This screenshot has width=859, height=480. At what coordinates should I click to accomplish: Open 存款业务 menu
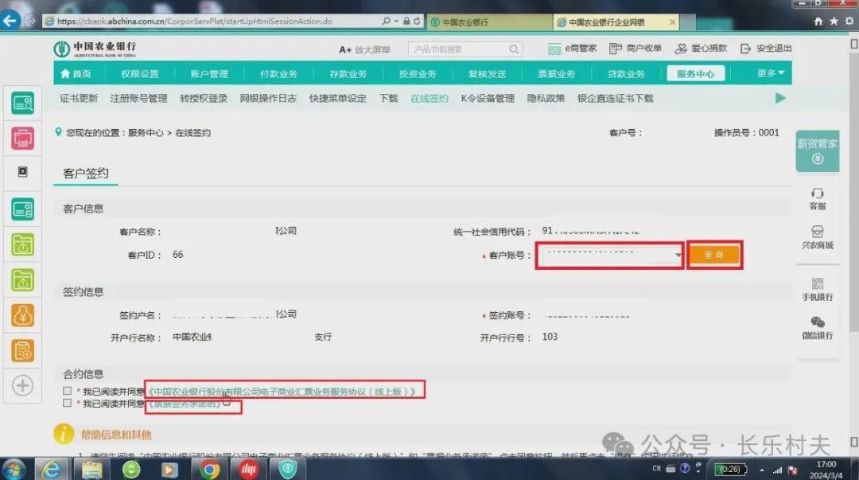click(x=348, y=73)
